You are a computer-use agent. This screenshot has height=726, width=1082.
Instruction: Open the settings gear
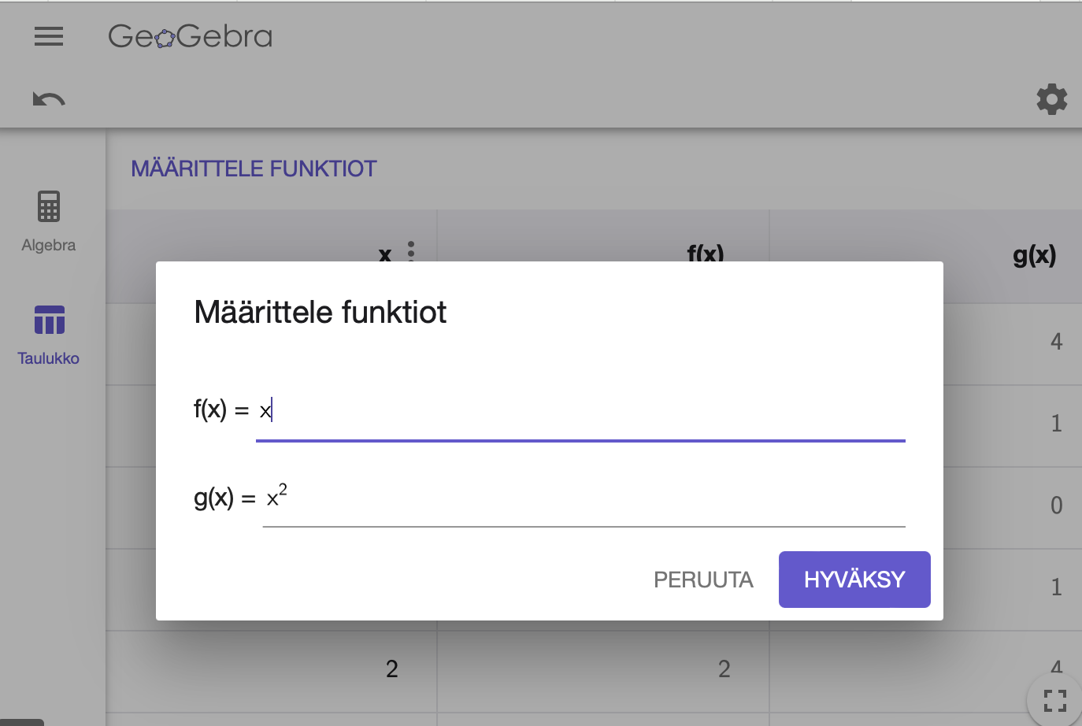click(x=1051, y=99)
